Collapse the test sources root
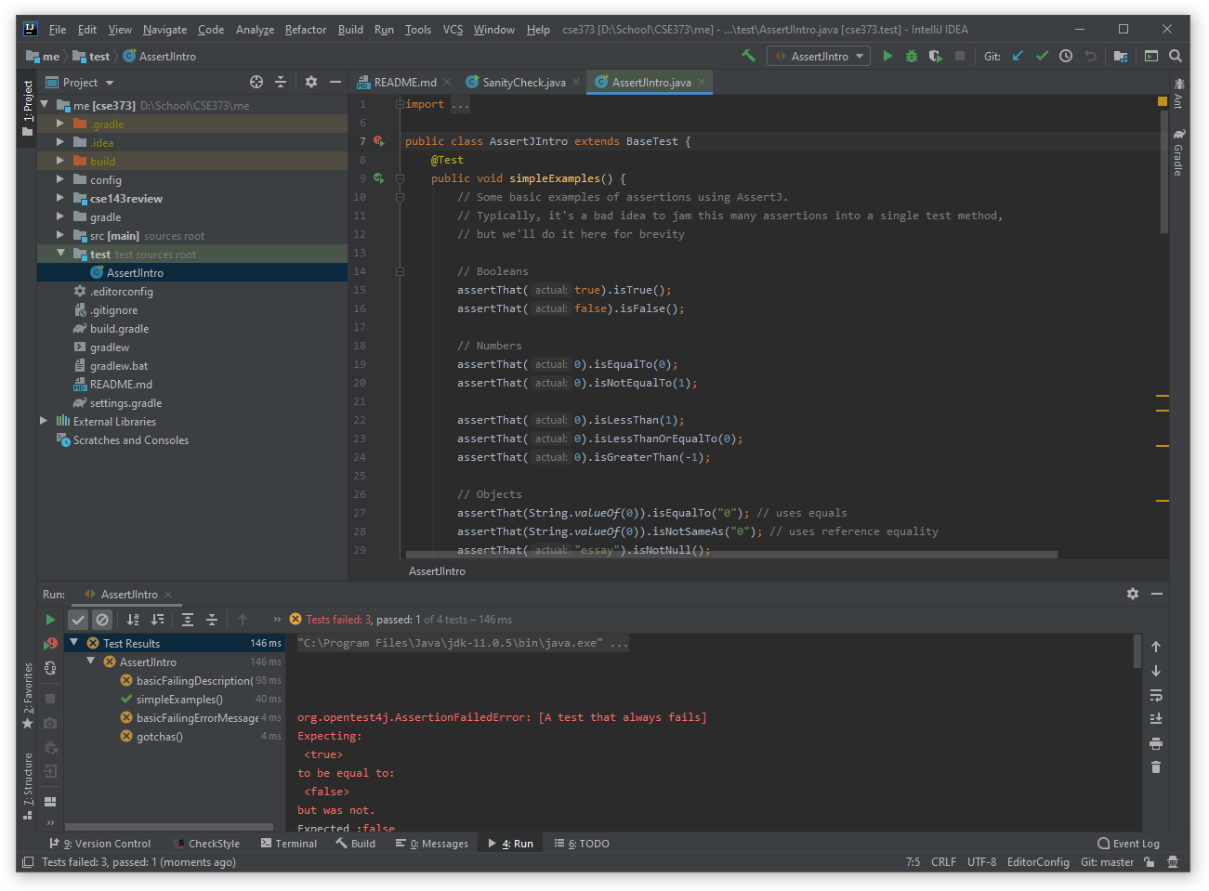Image resolution: width=1209 pixels, height=891 pixels. pos(60,254)
